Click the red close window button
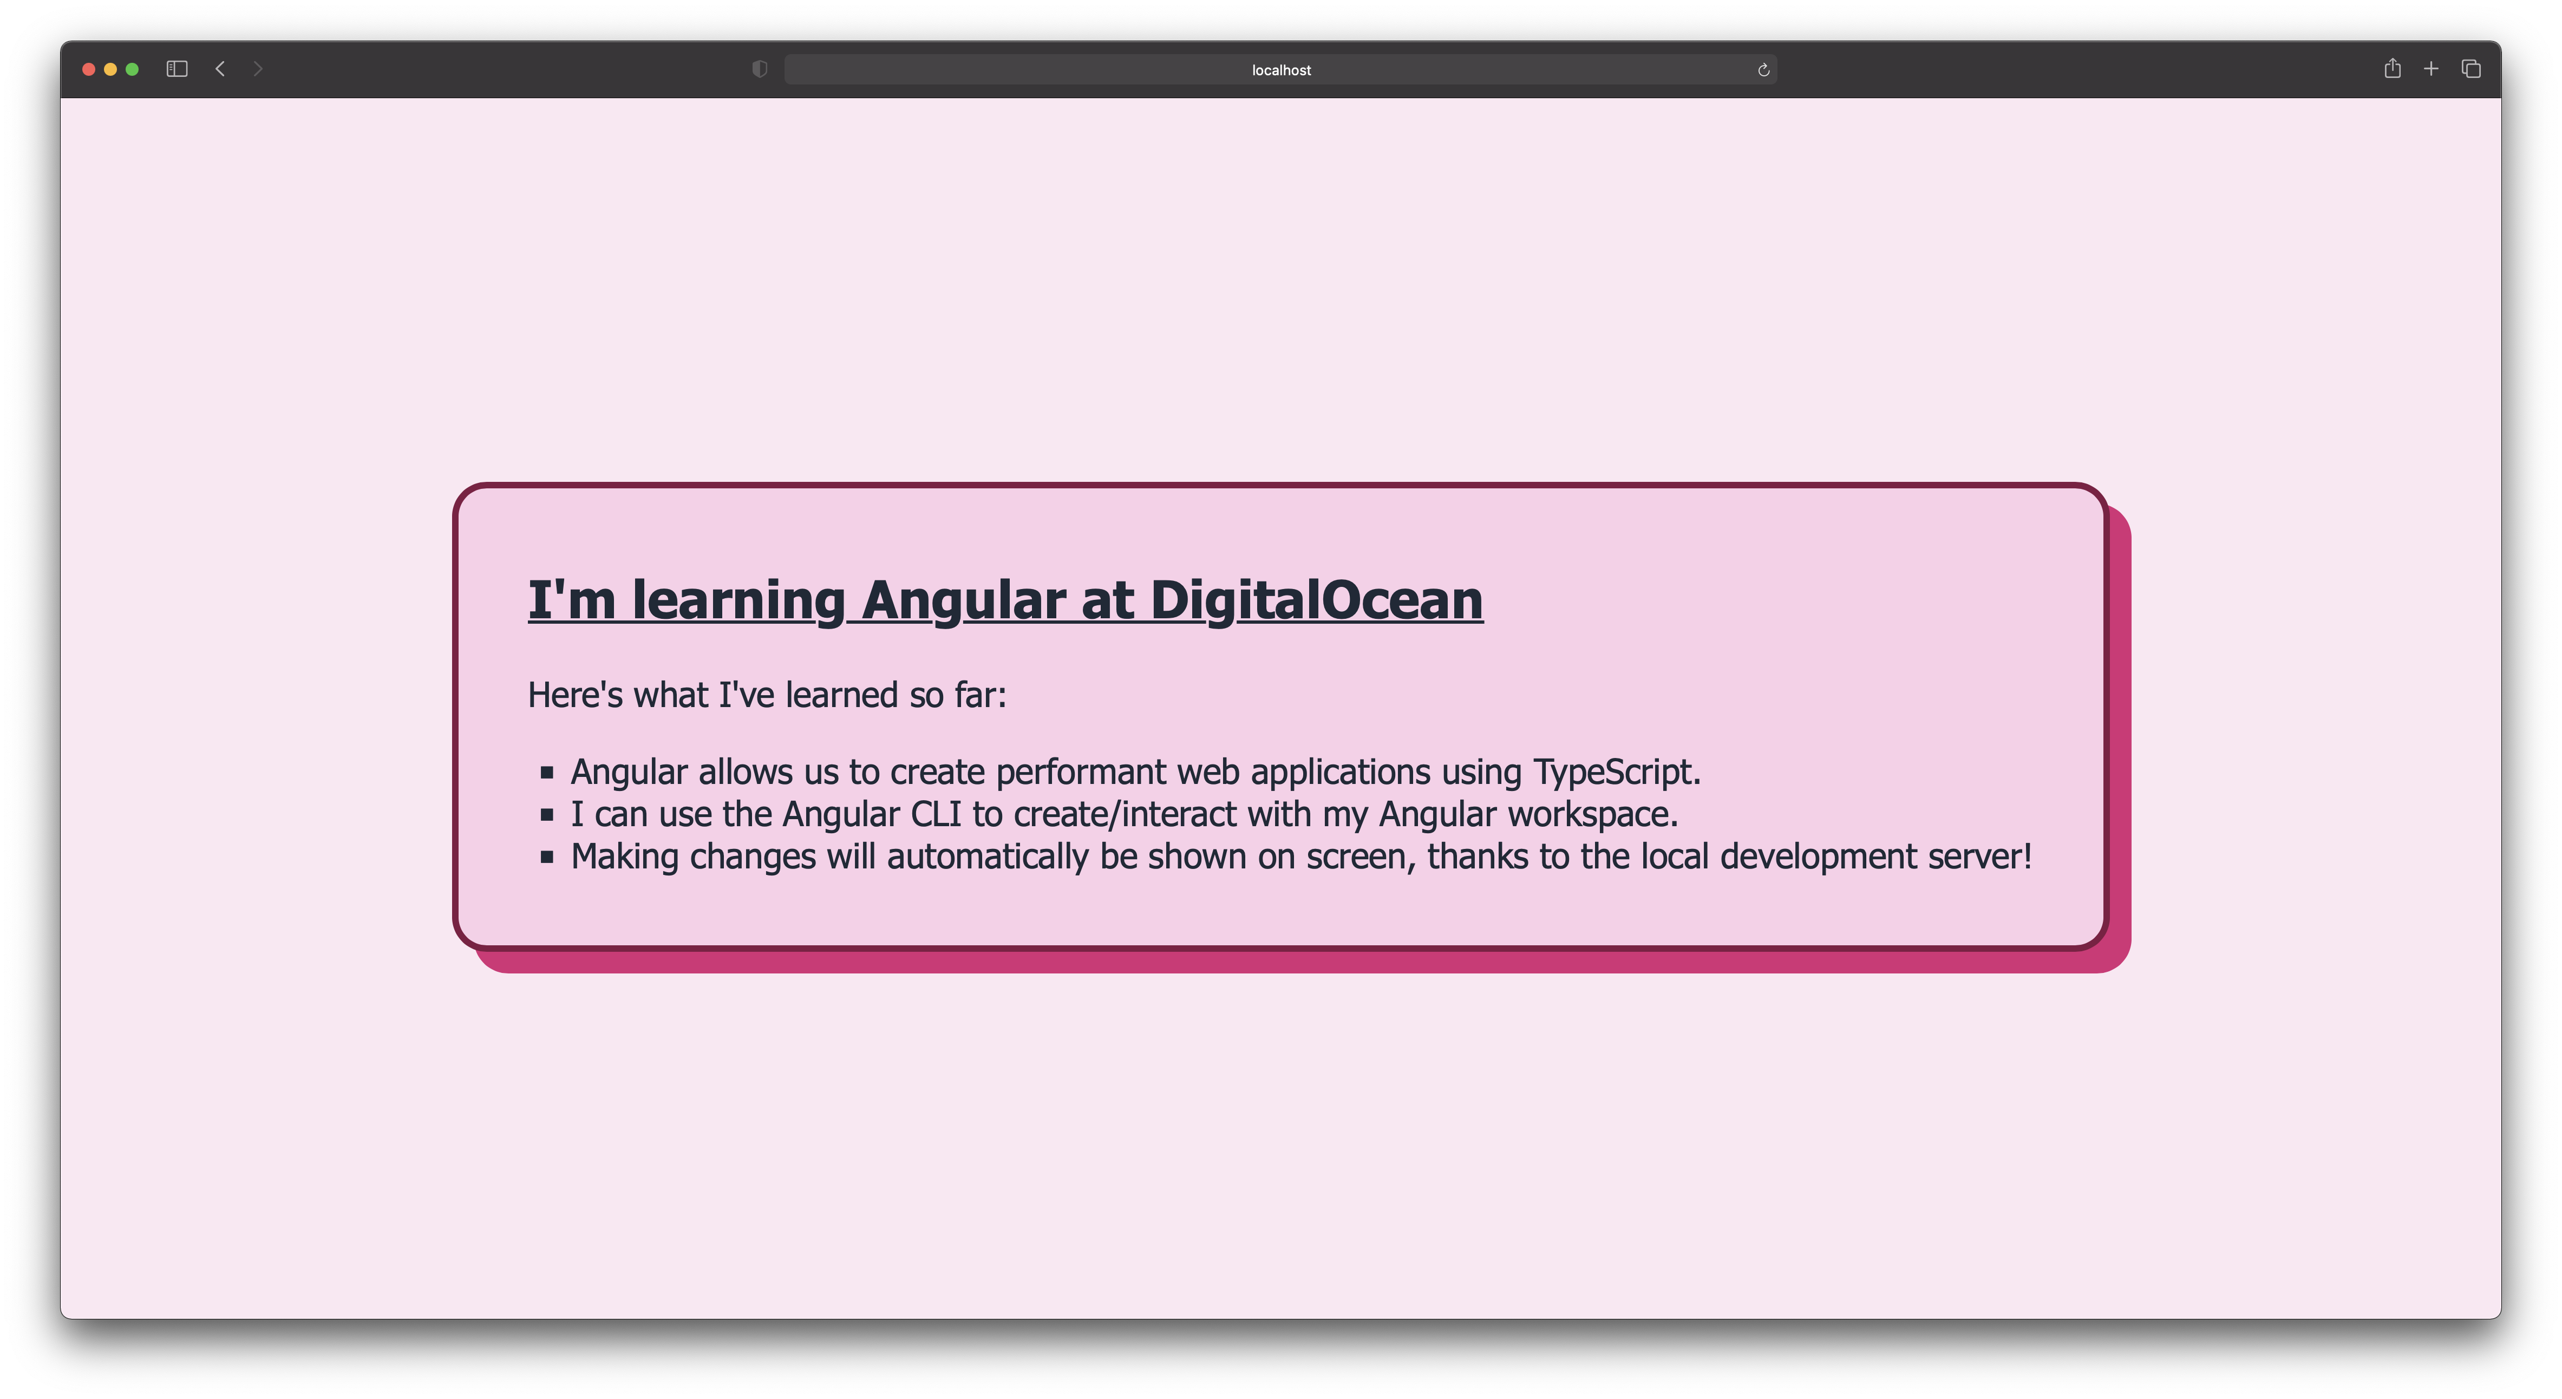The height and width of the screenshot is (1399, 2562). (x=88, y=69)
